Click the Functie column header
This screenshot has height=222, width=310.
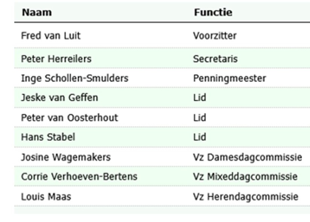click(x=213, y=12)
